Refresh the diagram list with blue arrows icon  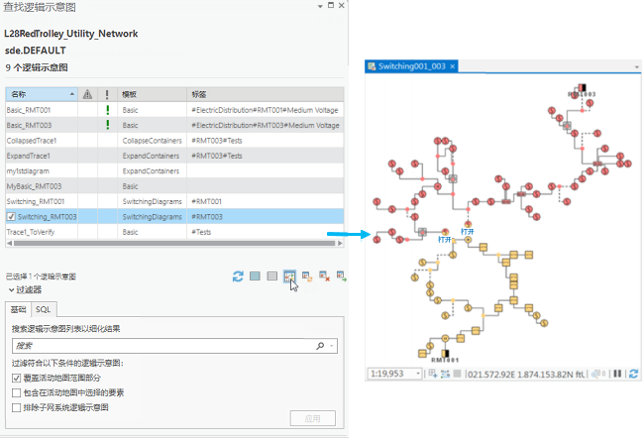coord(238,276)
